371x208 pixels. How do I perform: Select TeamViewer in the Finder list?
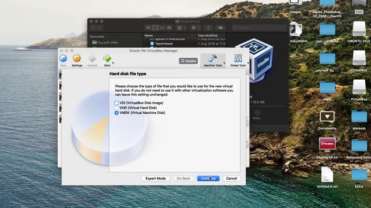164,44
